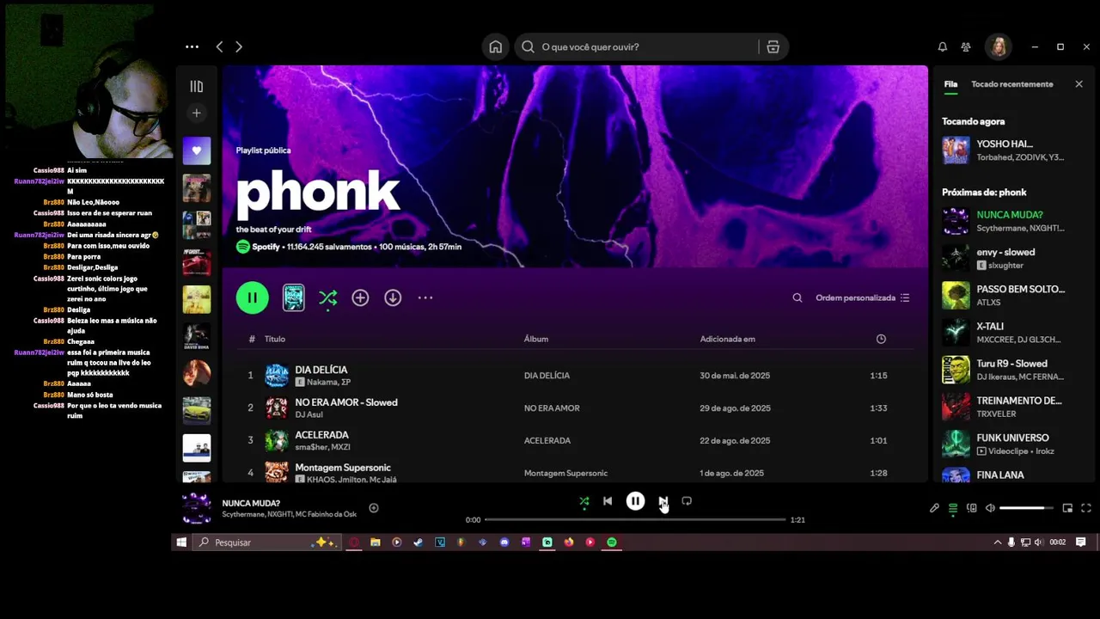
Task: Focus the O que você quer ouvir search field
Action: pos(637,46)
